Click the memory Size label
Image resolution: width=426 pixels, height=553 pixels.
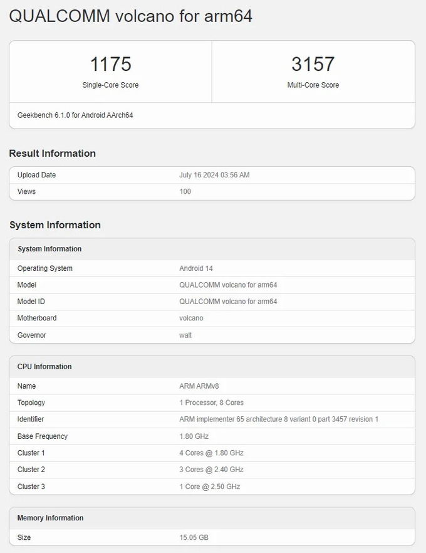[x=24, y=537]
